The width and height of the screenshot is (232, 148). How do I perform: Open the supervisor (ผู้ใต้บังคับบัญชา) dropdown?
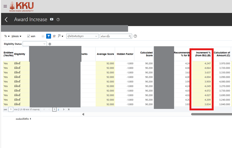click(x=96, y=36)
